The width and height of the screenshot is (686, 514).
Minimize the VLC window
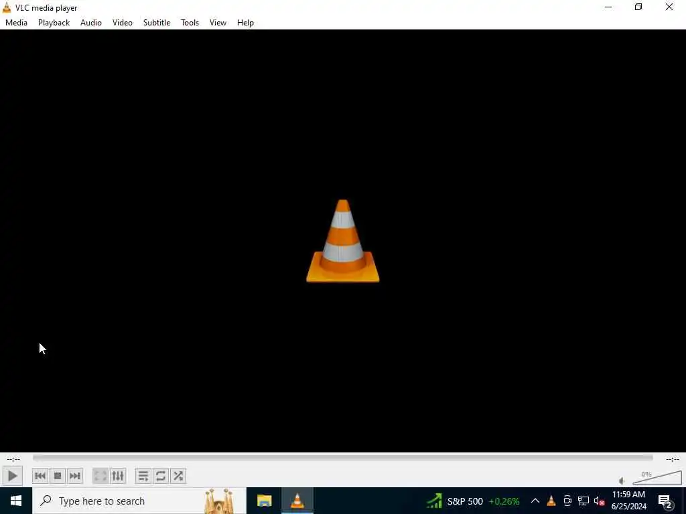(x=608, y=7)
